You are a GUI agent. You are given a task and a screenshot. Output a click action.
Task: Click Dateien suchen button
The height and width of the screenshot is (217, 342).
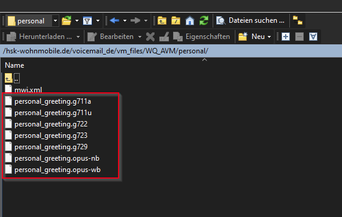(x=250, y=20)
